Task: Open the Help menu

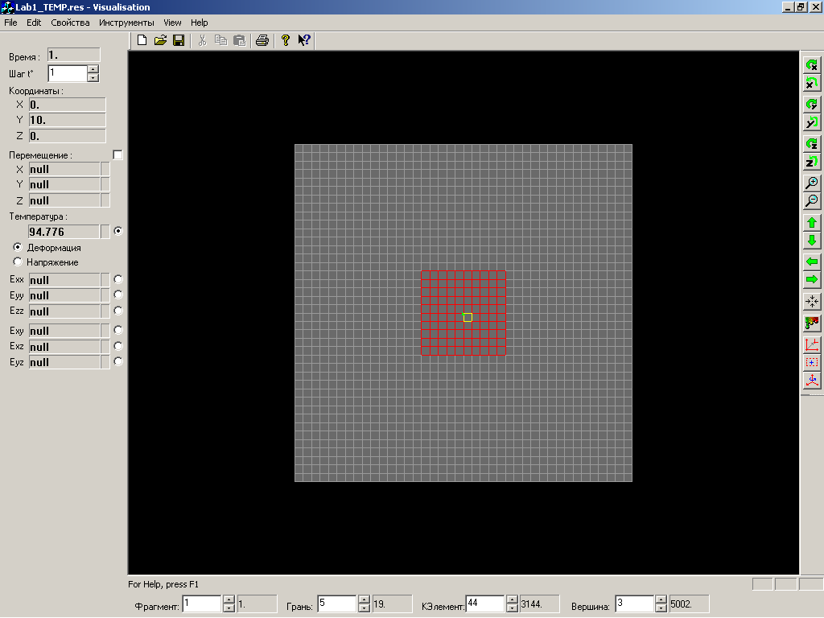Action: (x=200, y=23)
